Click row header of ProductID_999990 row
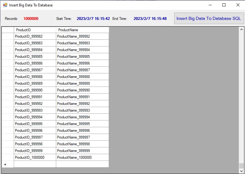The width and height of the screenshot is (245, 174). pyautogui.click(x=8, y=90)
